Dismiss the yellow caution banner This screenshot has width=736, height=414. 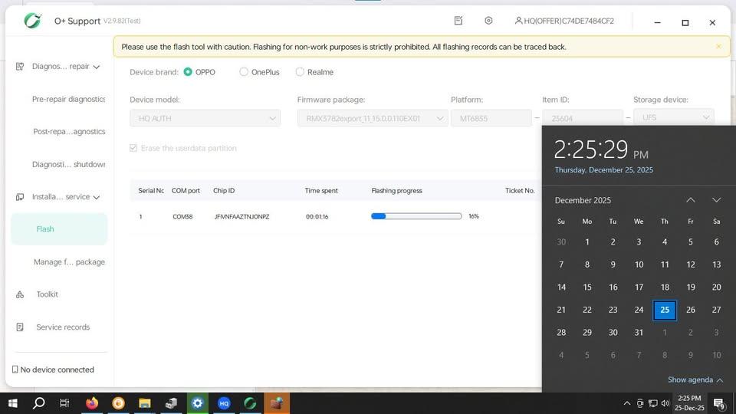[x=718, y=47]
